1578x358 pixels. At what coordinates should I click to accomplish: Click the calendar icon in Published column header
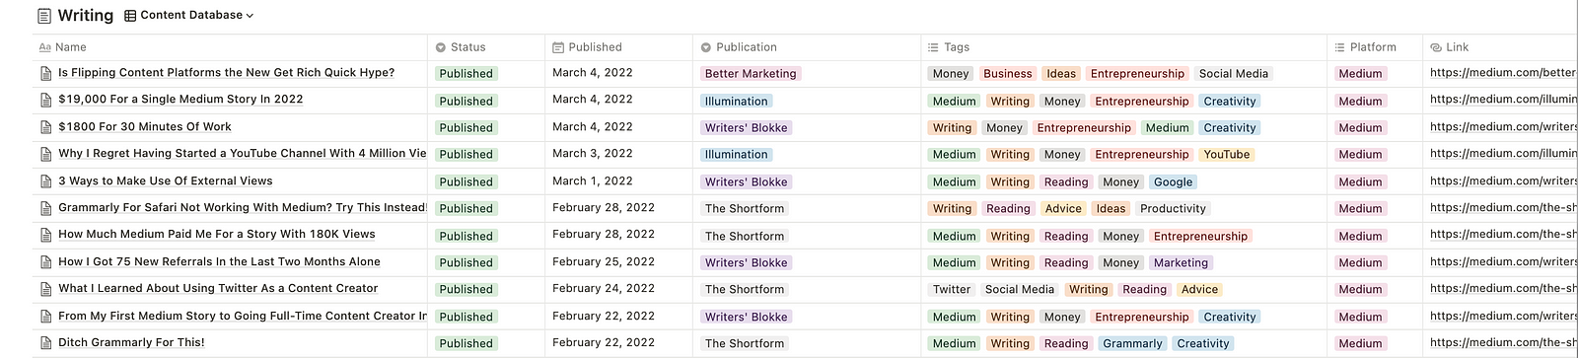(558, 47)
